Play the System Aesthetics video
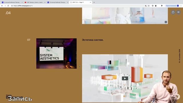 pos(125,78)
